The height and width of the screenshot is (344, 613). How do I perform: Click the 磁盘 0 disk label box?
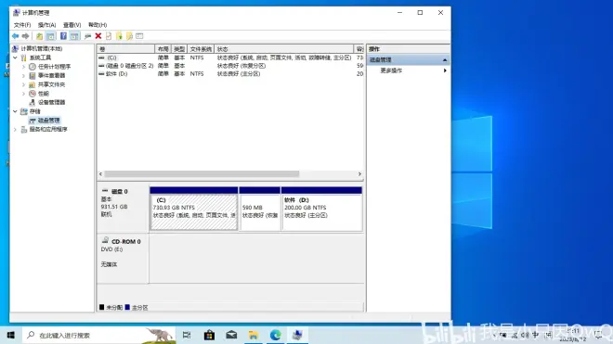123,209
